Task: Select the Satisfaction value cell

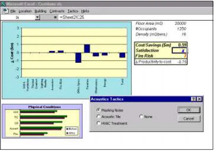Action: point(179,51)
